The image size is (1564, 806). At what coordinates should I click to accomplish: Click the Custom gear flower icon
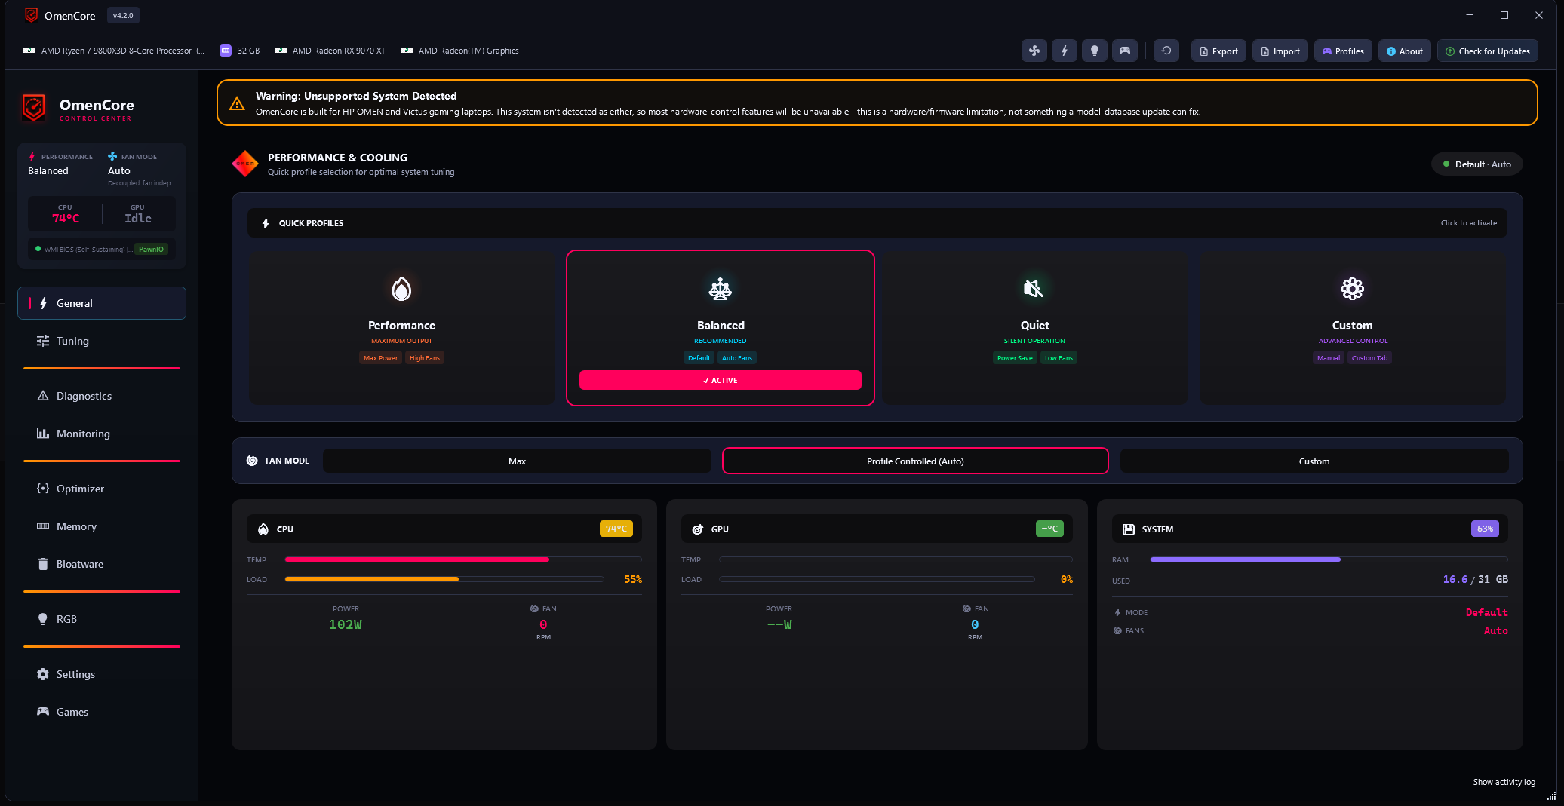click(x=1352, y=289)
